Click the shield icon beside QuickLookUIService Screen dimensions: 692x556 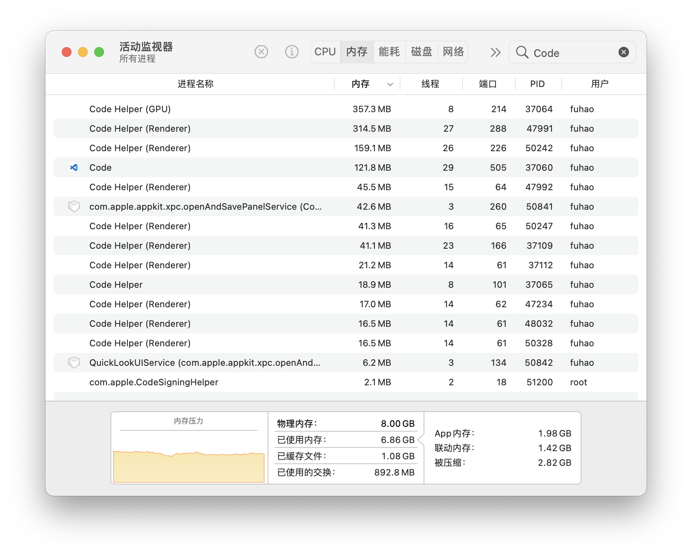(74, 363)
